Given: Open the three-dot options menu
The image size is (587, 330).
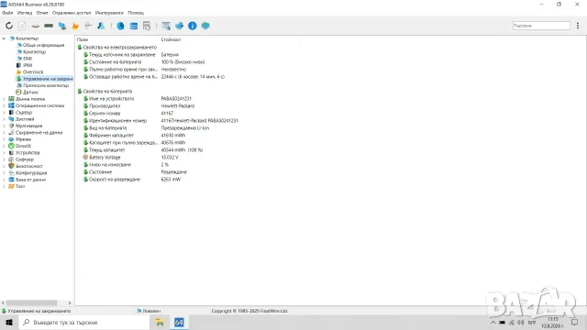Looking at the screenshot, I should (x=578, y=26).
